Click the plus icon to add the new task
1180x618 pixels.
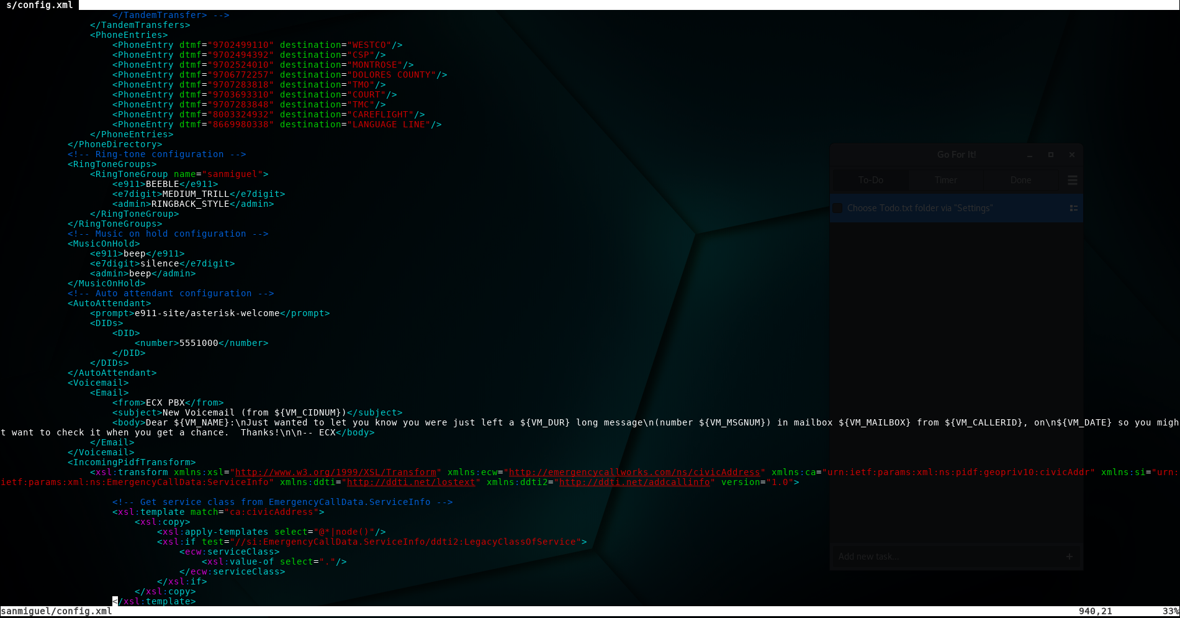pos(1069,557)
